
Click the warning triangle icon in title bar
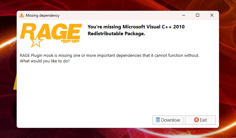(x=21, y=15)
